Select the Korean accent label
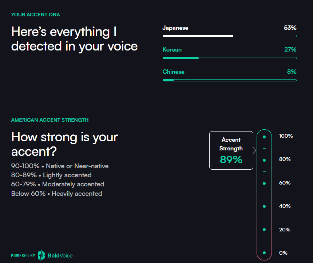 (172, 50)
